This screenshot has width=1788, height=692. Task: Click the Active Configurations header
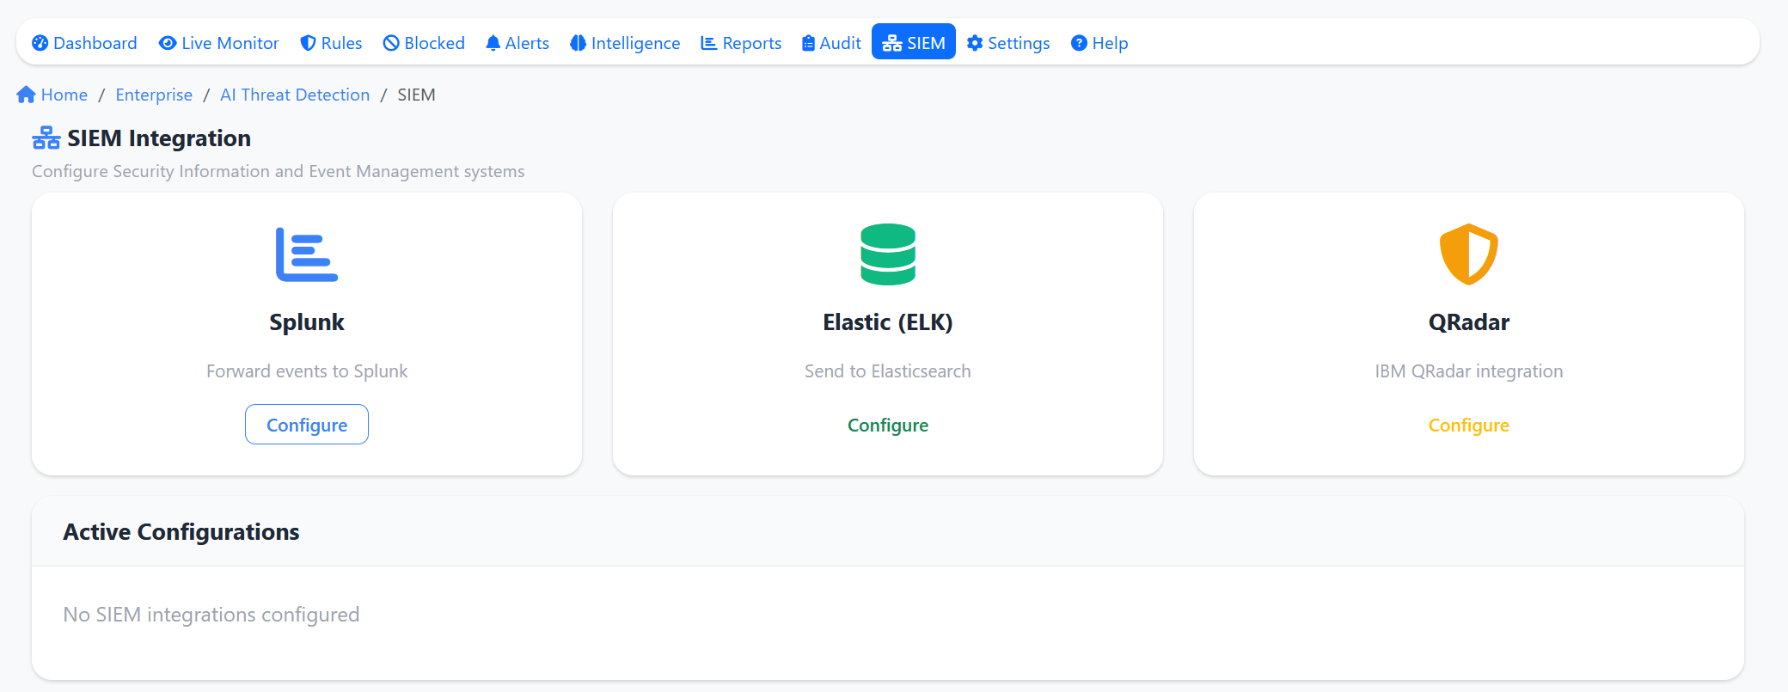point(181,532)
